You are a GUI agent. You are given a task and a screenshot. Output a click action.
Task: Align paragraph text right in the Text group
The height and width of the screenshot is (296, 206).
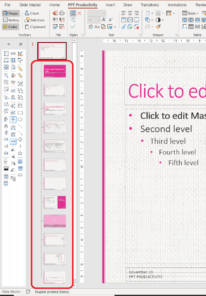(137, 13)
